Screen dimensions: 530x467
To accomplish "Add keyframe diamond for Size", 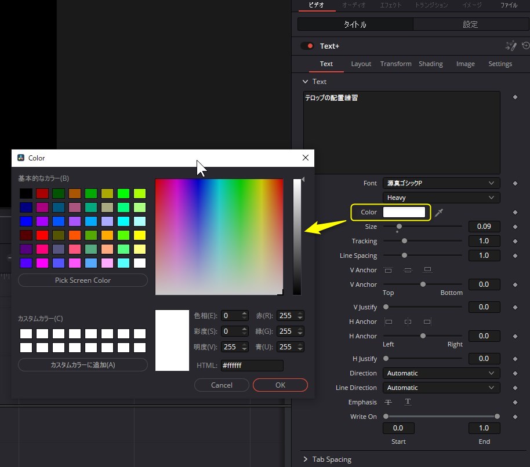I will pyautogui.click(x=515, y=227).
